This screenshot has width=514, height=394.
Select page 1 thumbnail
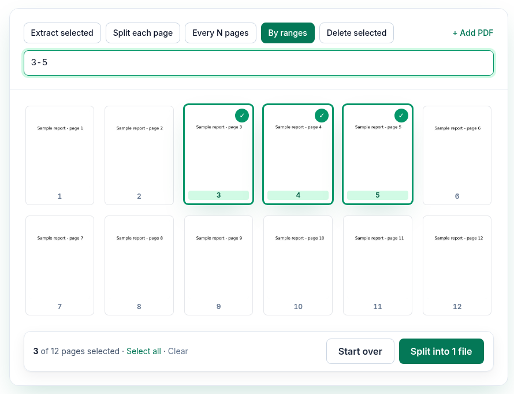tap(59, 155)
